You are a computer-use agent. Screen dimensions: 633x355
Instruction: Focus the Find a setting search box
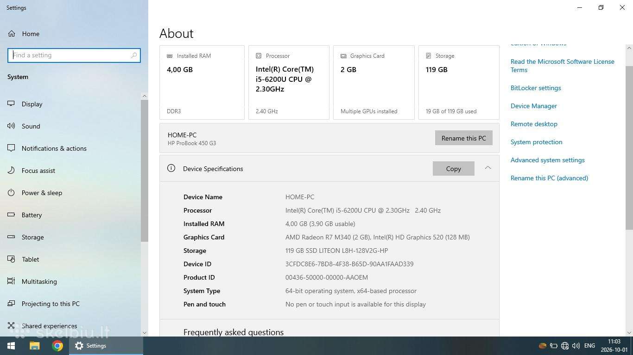point(74,55)
